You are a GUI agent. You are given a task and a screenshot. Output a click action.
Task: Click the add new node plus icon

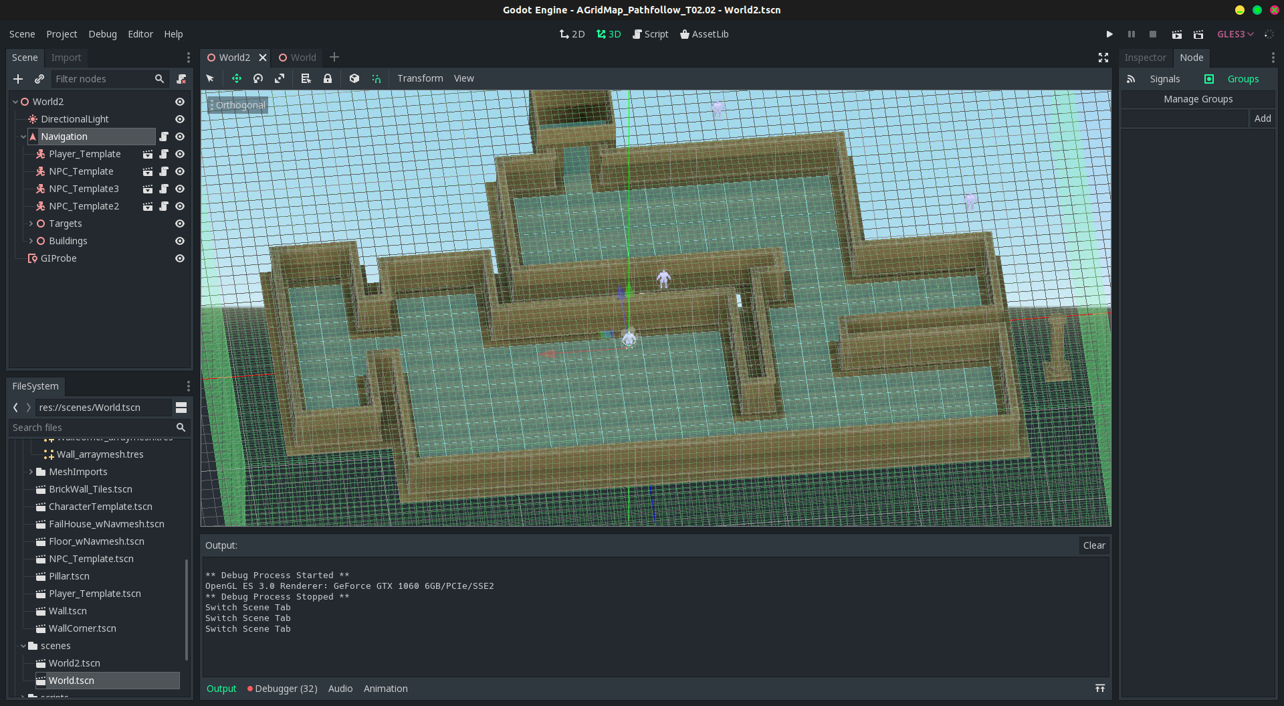(18, 79)
